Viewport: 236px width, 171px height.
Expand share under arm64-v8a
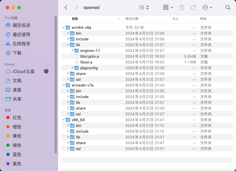68,74
